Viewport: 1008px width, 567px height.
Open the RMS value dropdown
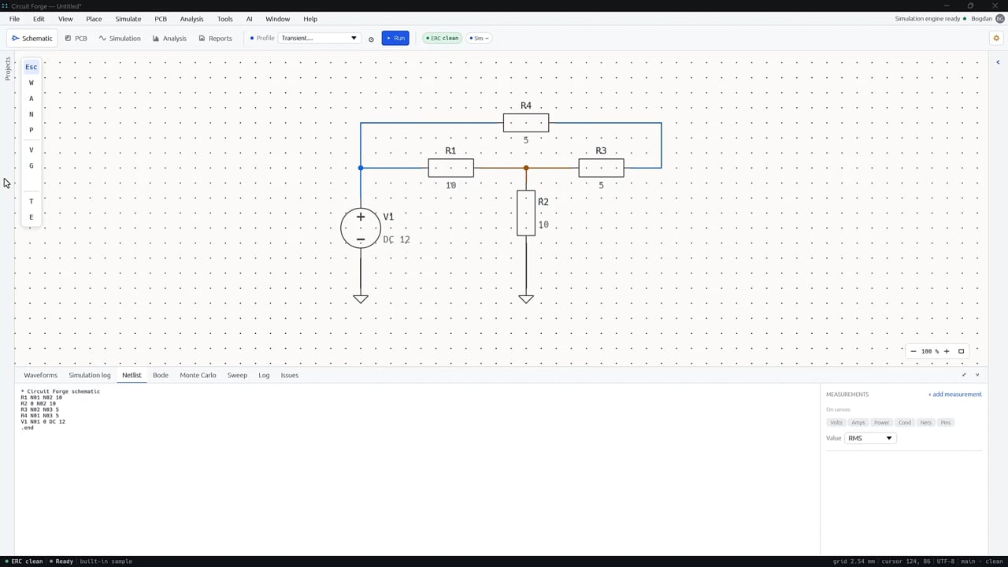(x=870, y=438)
